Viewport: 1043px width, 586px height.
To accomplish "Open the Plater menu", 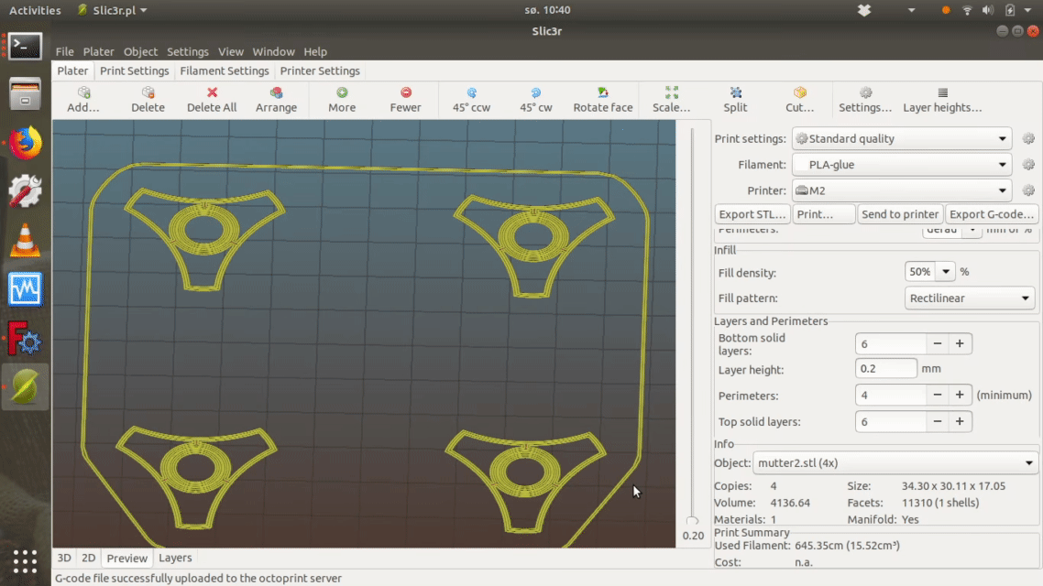I will 98,51.
